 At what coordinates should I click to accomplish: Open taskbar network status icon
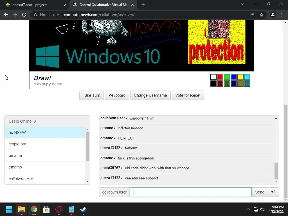pos(256,209)
